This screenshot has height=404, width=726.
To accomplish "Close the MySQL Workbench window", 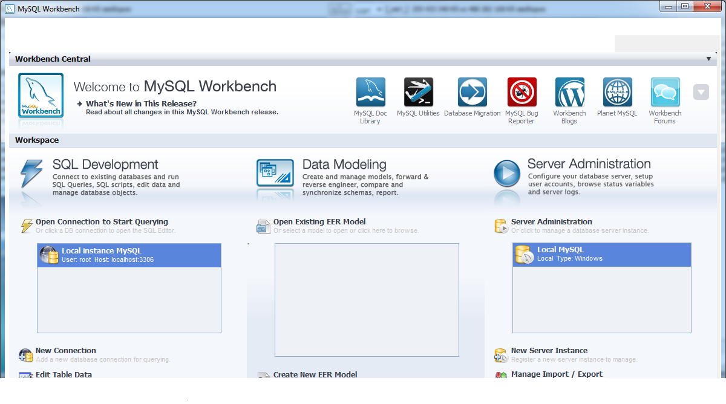I will pyautogui.click(x=707, y=6).
